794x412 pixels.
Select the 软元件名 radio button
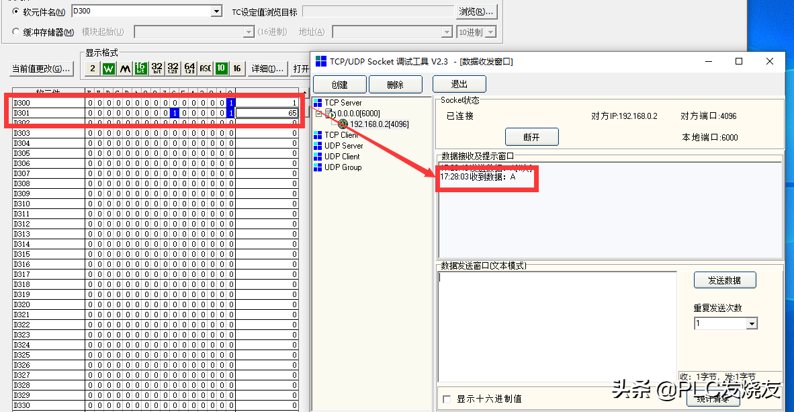point(16,11)
